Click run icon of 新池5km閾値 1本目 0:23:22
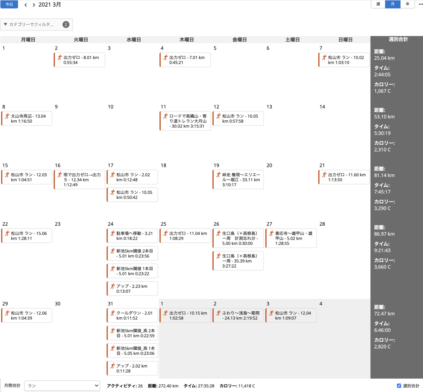This screenshot has height=392, width=423. click(112, 268)
